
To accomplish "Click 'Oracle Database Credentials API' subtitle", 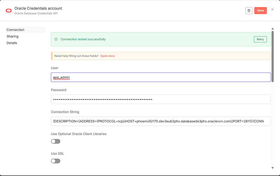I will (x=36, y=13).
